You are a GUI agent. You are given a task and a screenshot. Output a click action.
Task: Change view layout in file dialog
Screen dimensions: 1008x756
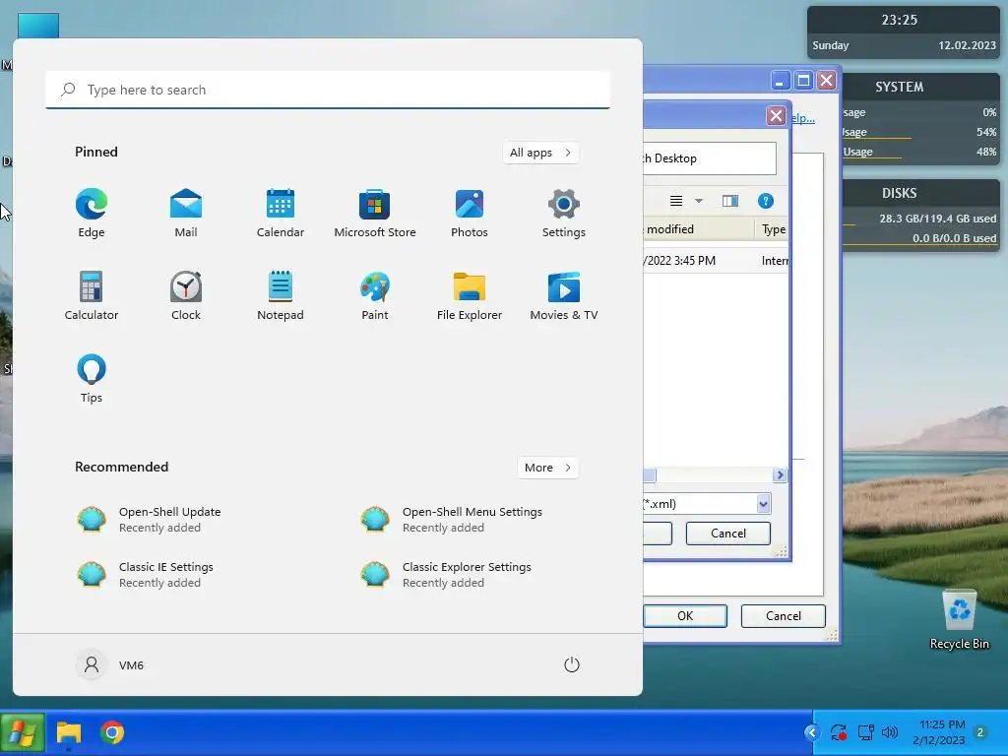tap(676, 201)
